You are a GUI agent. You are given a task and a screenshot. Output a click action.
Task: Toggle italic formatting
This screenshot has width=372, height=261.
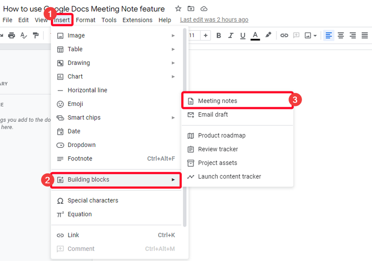point(231,36)
